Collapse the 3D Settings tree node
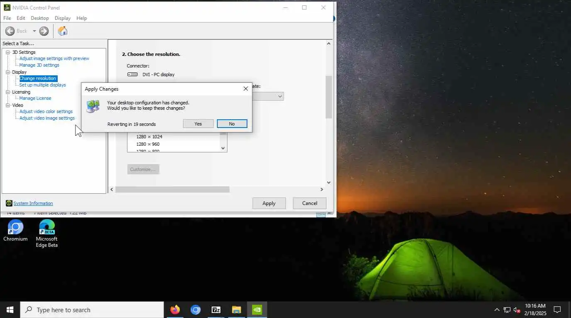571x318 pixels. [x=8, y=52]
